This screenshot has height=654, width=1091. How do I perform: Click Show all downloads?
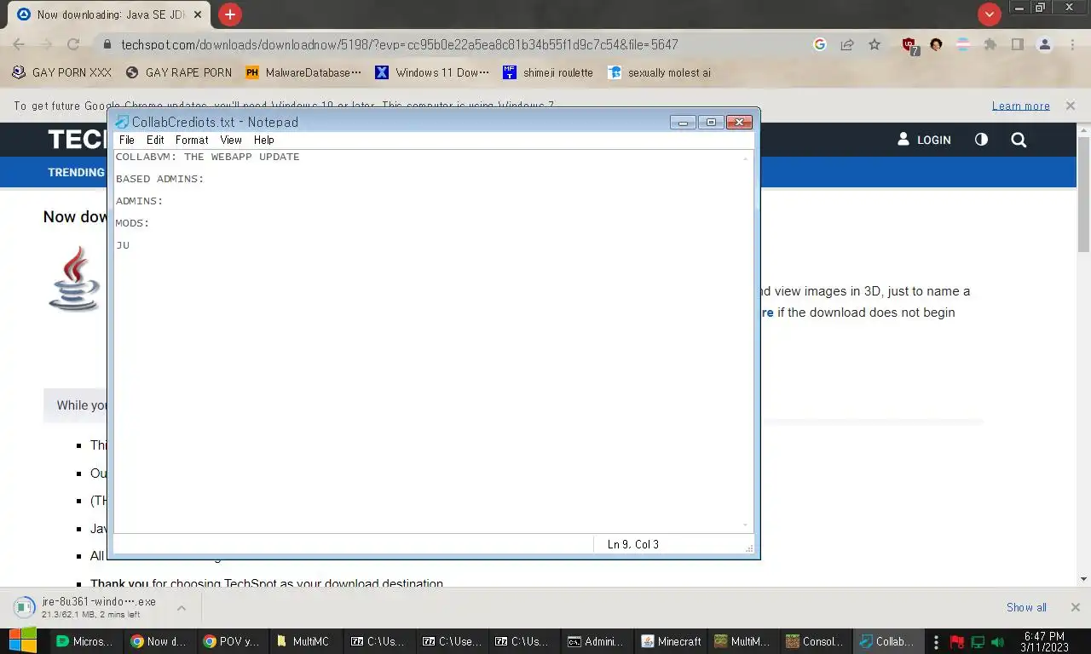pyautogui.click(x=1026, y=607)
